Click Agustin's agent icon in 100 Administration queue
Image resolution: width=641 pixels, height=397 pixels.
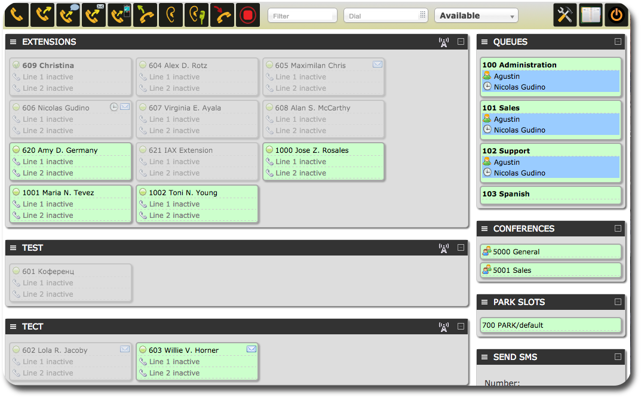pos(487,76)
